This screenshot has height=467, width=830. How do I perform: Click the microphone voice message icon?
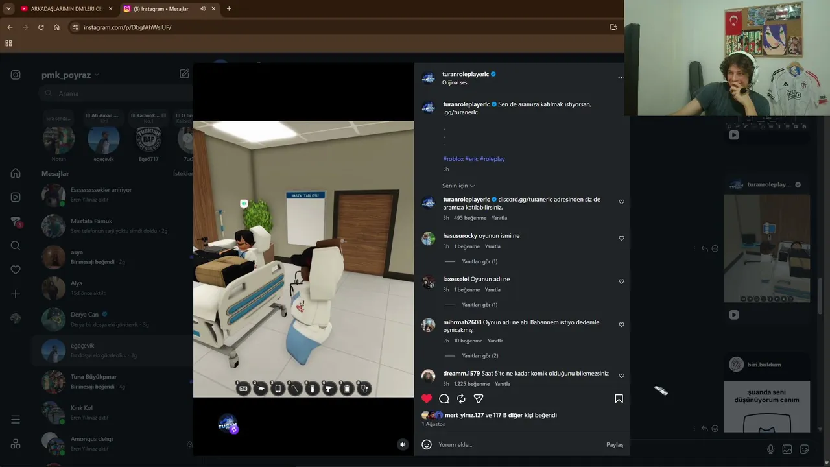point(770,449)
